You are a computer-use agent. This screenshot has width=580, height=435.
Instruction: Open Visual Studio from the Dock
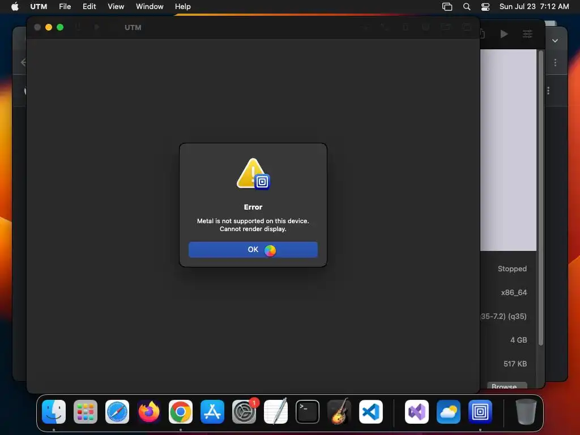pyautogui.click(x=417, y=412)
